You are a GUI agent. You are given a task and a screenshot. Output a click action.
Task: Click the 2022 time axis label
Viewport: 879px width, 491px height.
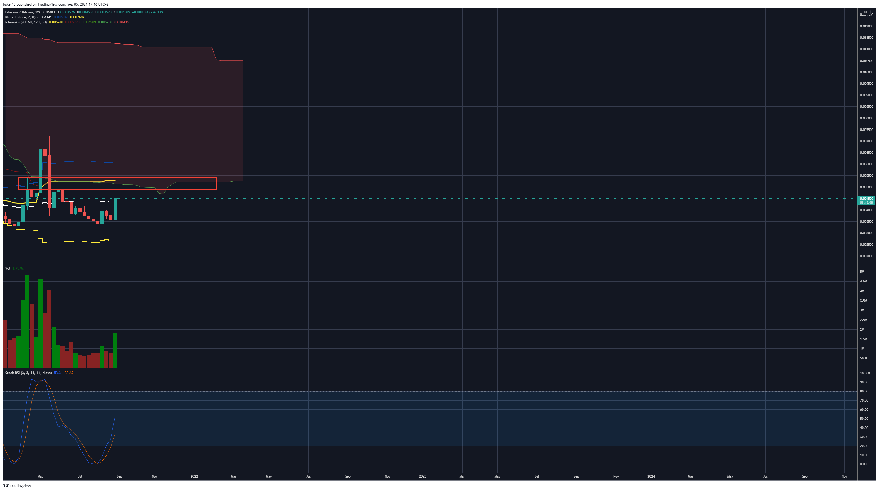(194, 476)
